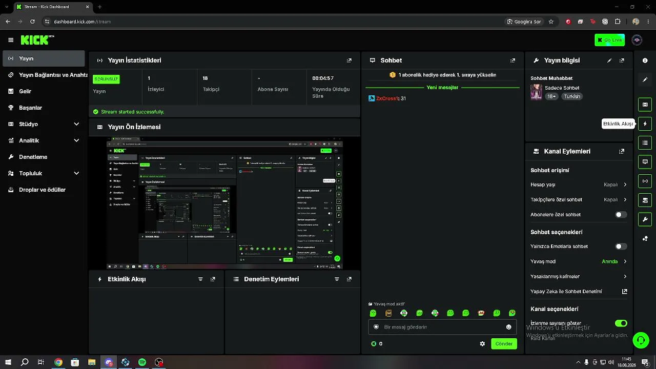This screenshot has width=656, height=369.
Task: Open Yasaklanmış kelimeler chevron
Action: (625, 277)
